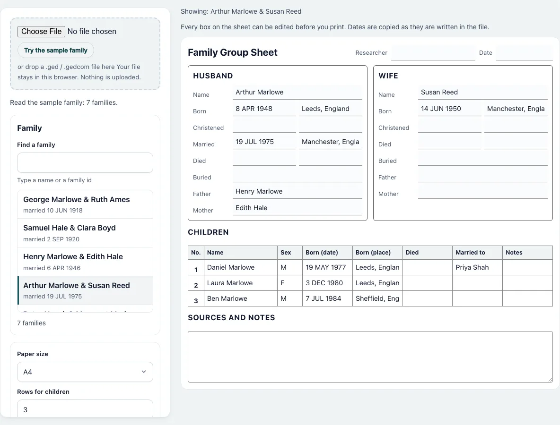Select Samuel Hale & Clara Boyd family
The image size is (560, 425).
(x=85, y=233)
